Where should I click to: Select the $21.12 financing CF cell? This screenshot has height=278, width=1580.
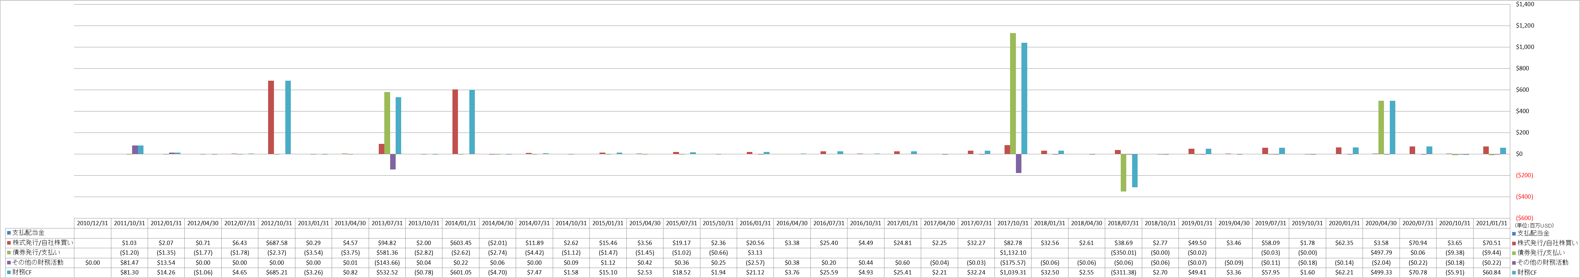click(x=755, y=272)
